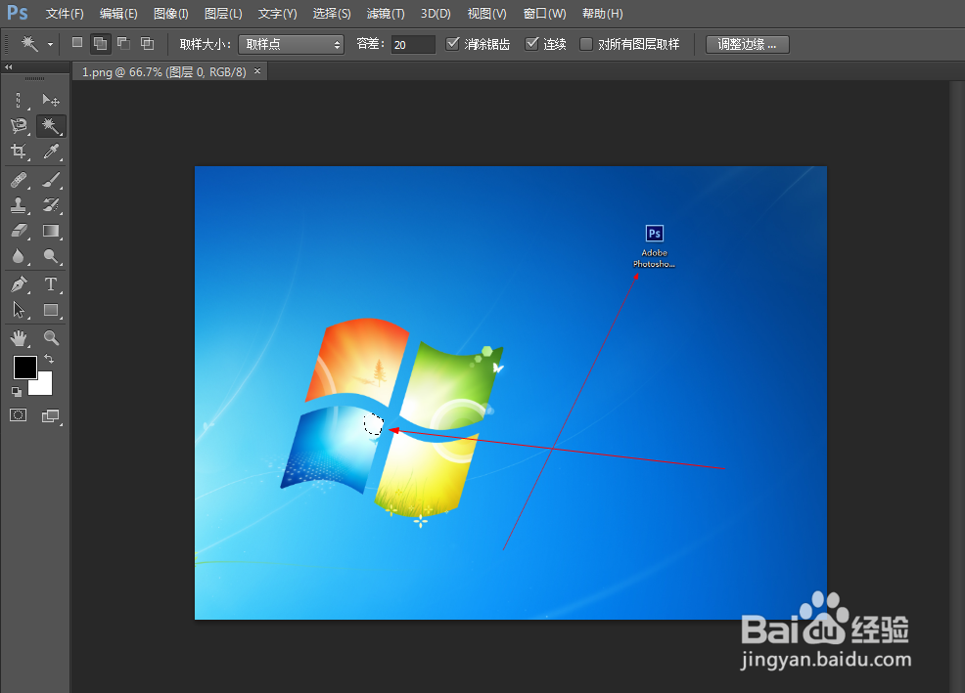Choose New Selection mode
This screenshot has width=965, height=693.
point(77,42)
